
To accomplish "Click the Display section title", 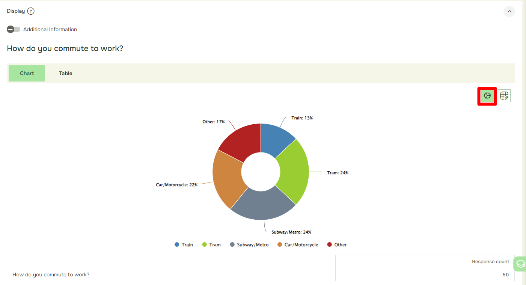I will (16, 11).
